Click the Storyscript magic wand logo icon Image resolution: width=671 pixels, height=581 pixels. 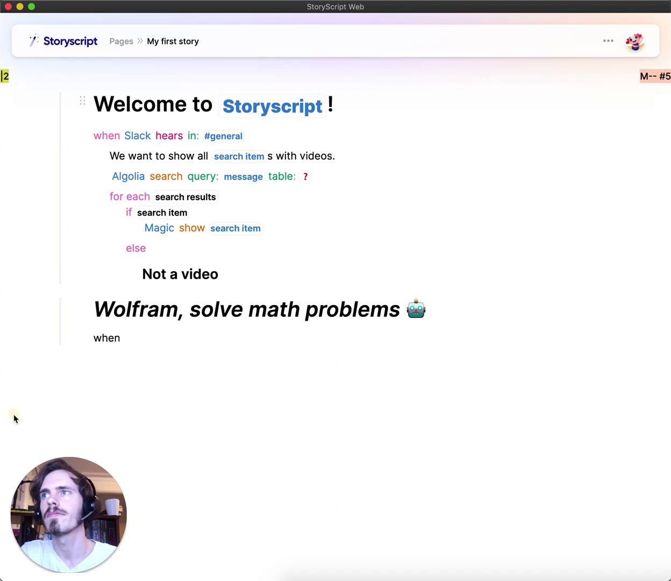click(x=33, y=41)
